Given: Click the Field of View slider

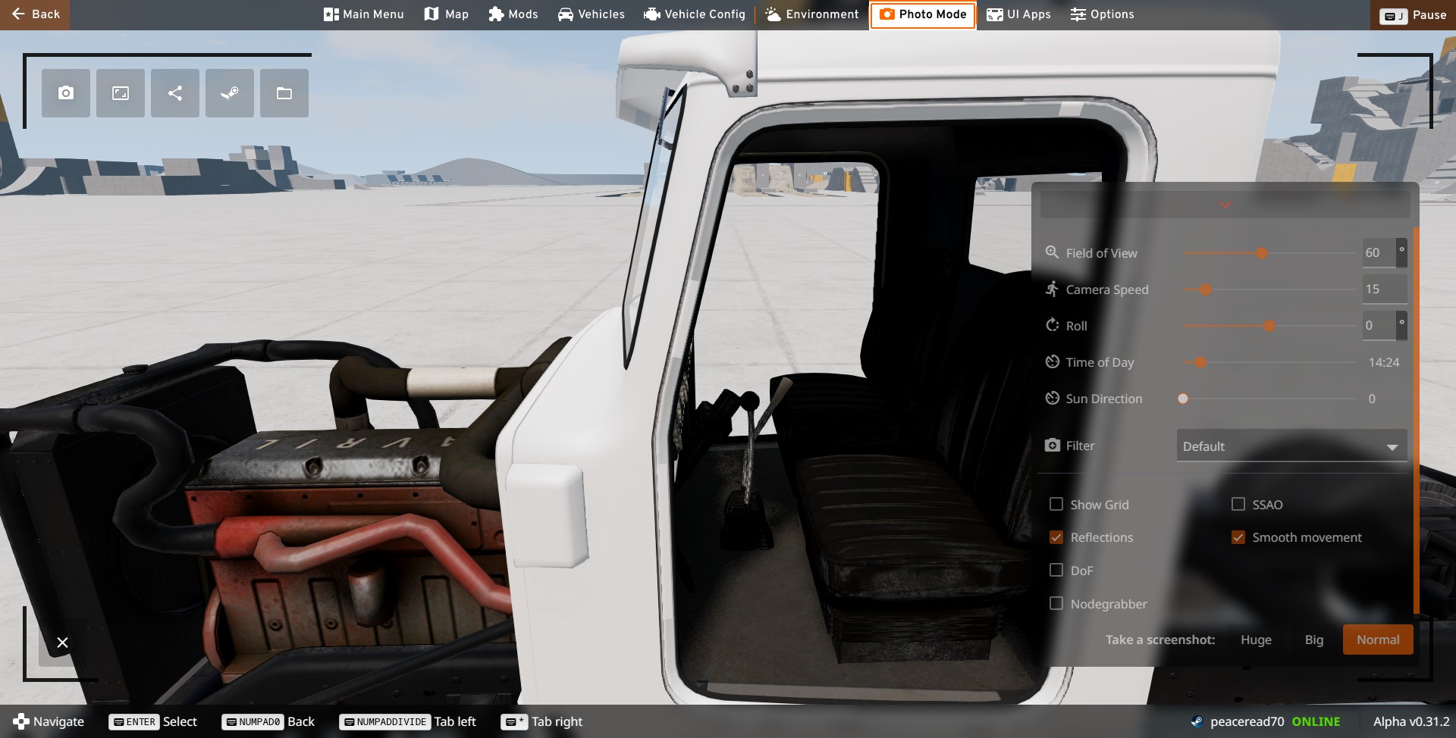Looking at the screenshot, I should click(1269, 253).
